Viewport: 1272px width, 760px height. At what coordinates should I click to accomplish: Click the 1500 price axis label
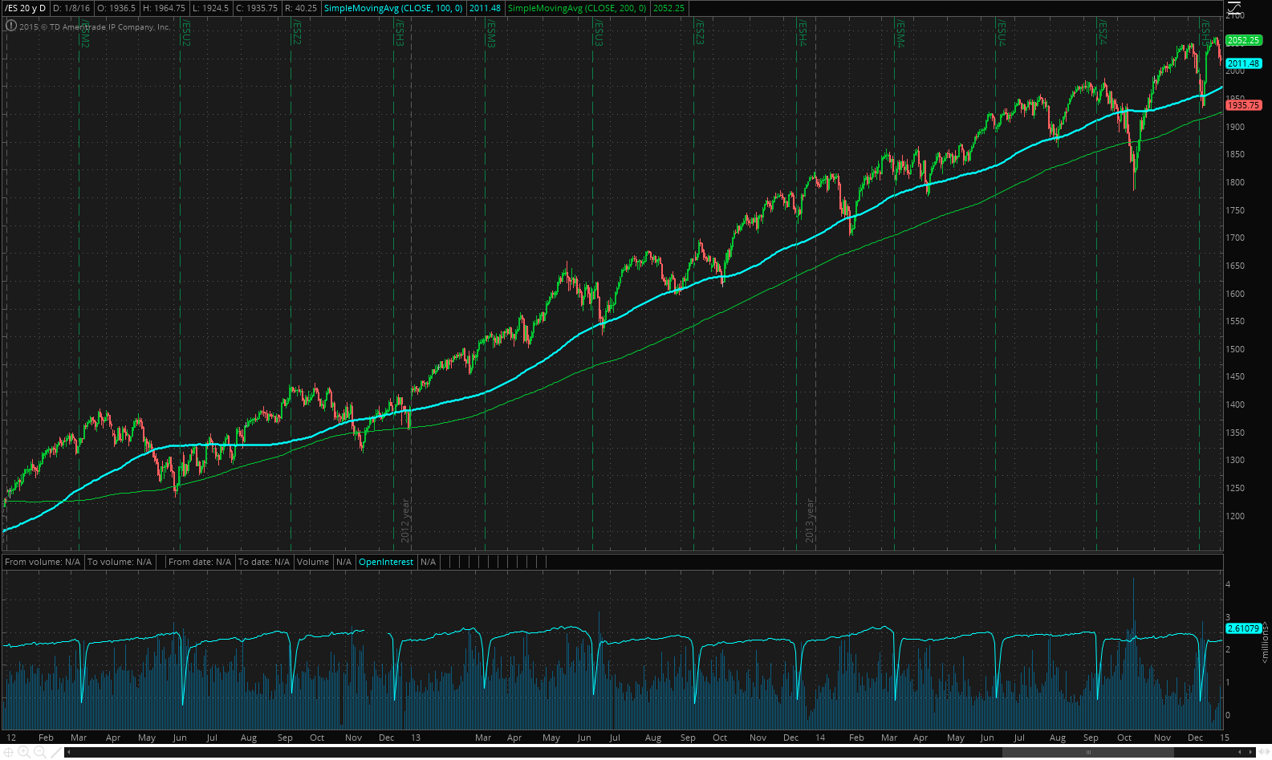coord(1235,349)
